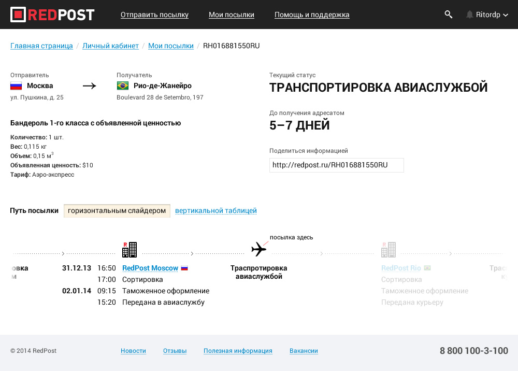Click the airplane icon on the timeline
The height and width of the screenshot is (371, 518).
pyautogui.click(x=258, y=249)
